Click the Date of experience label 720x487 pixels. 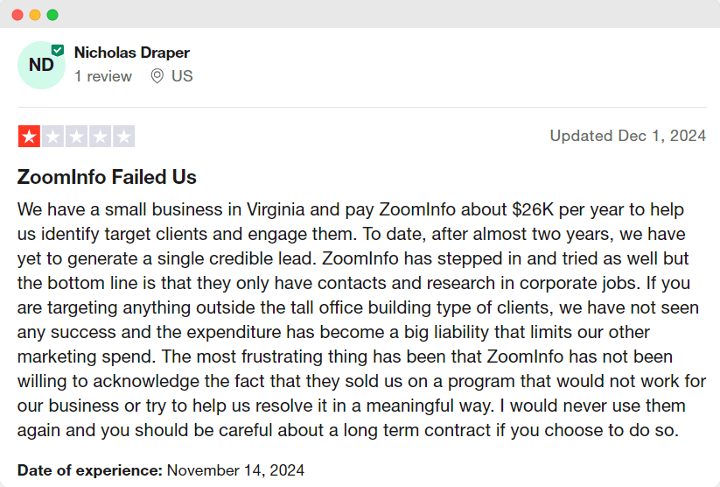coord(90,470)
